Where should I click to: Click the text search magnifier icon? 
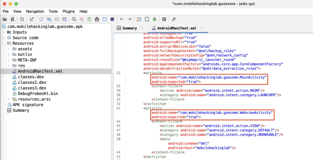point(74,19)
